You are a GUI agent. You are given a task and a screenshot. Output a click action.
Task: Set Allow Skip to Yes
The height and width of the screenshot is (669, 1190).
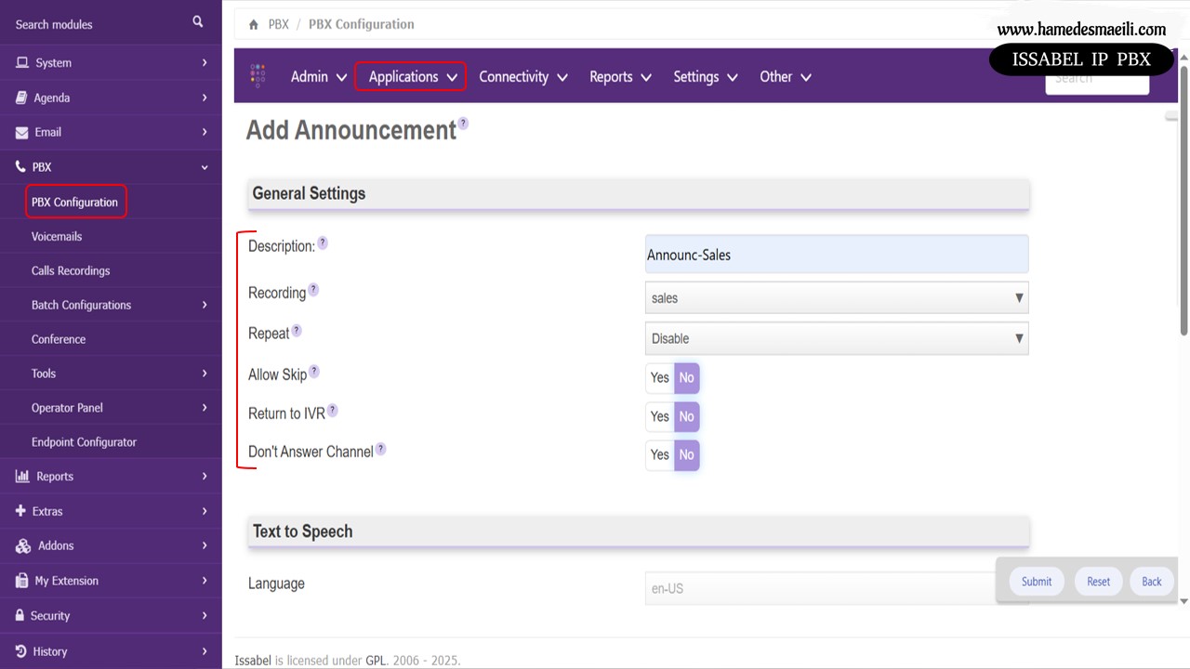point(660,378)
